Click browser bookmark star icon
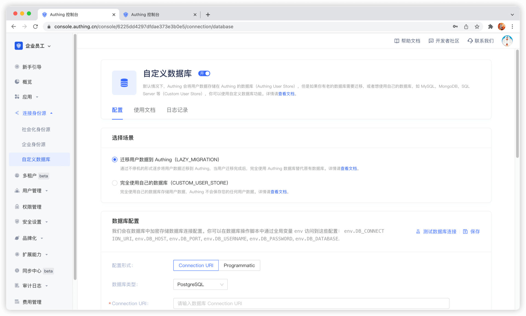The width and height of the screenshot is (526, 316). point(477,27)
